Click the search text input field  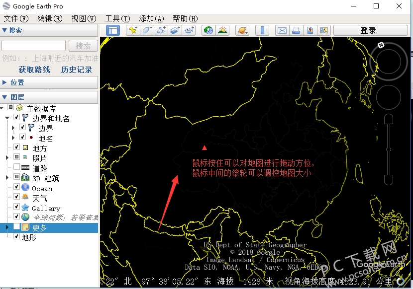click(34, 46)
